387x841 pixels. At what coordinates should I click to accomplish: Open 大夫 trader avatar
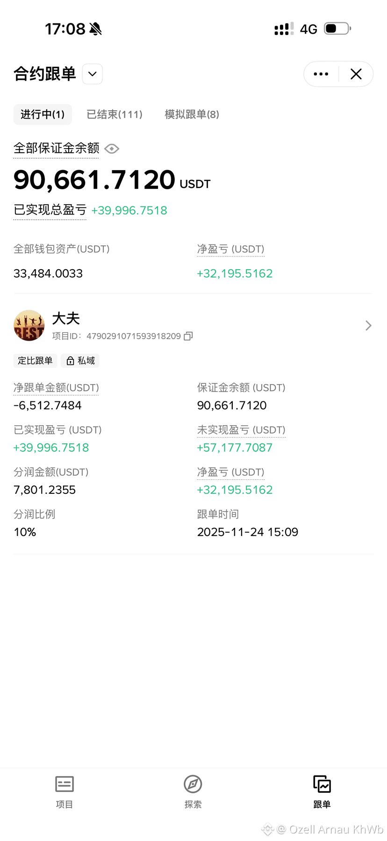[29, 325]
